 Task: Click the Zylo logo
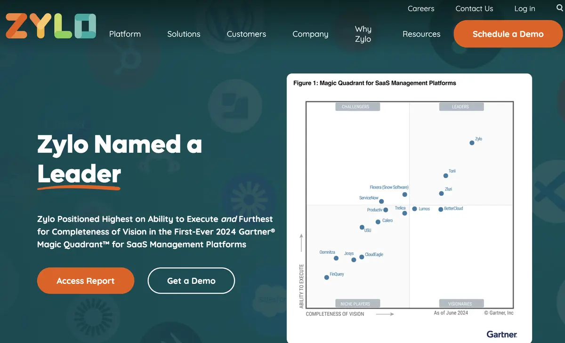50,26
